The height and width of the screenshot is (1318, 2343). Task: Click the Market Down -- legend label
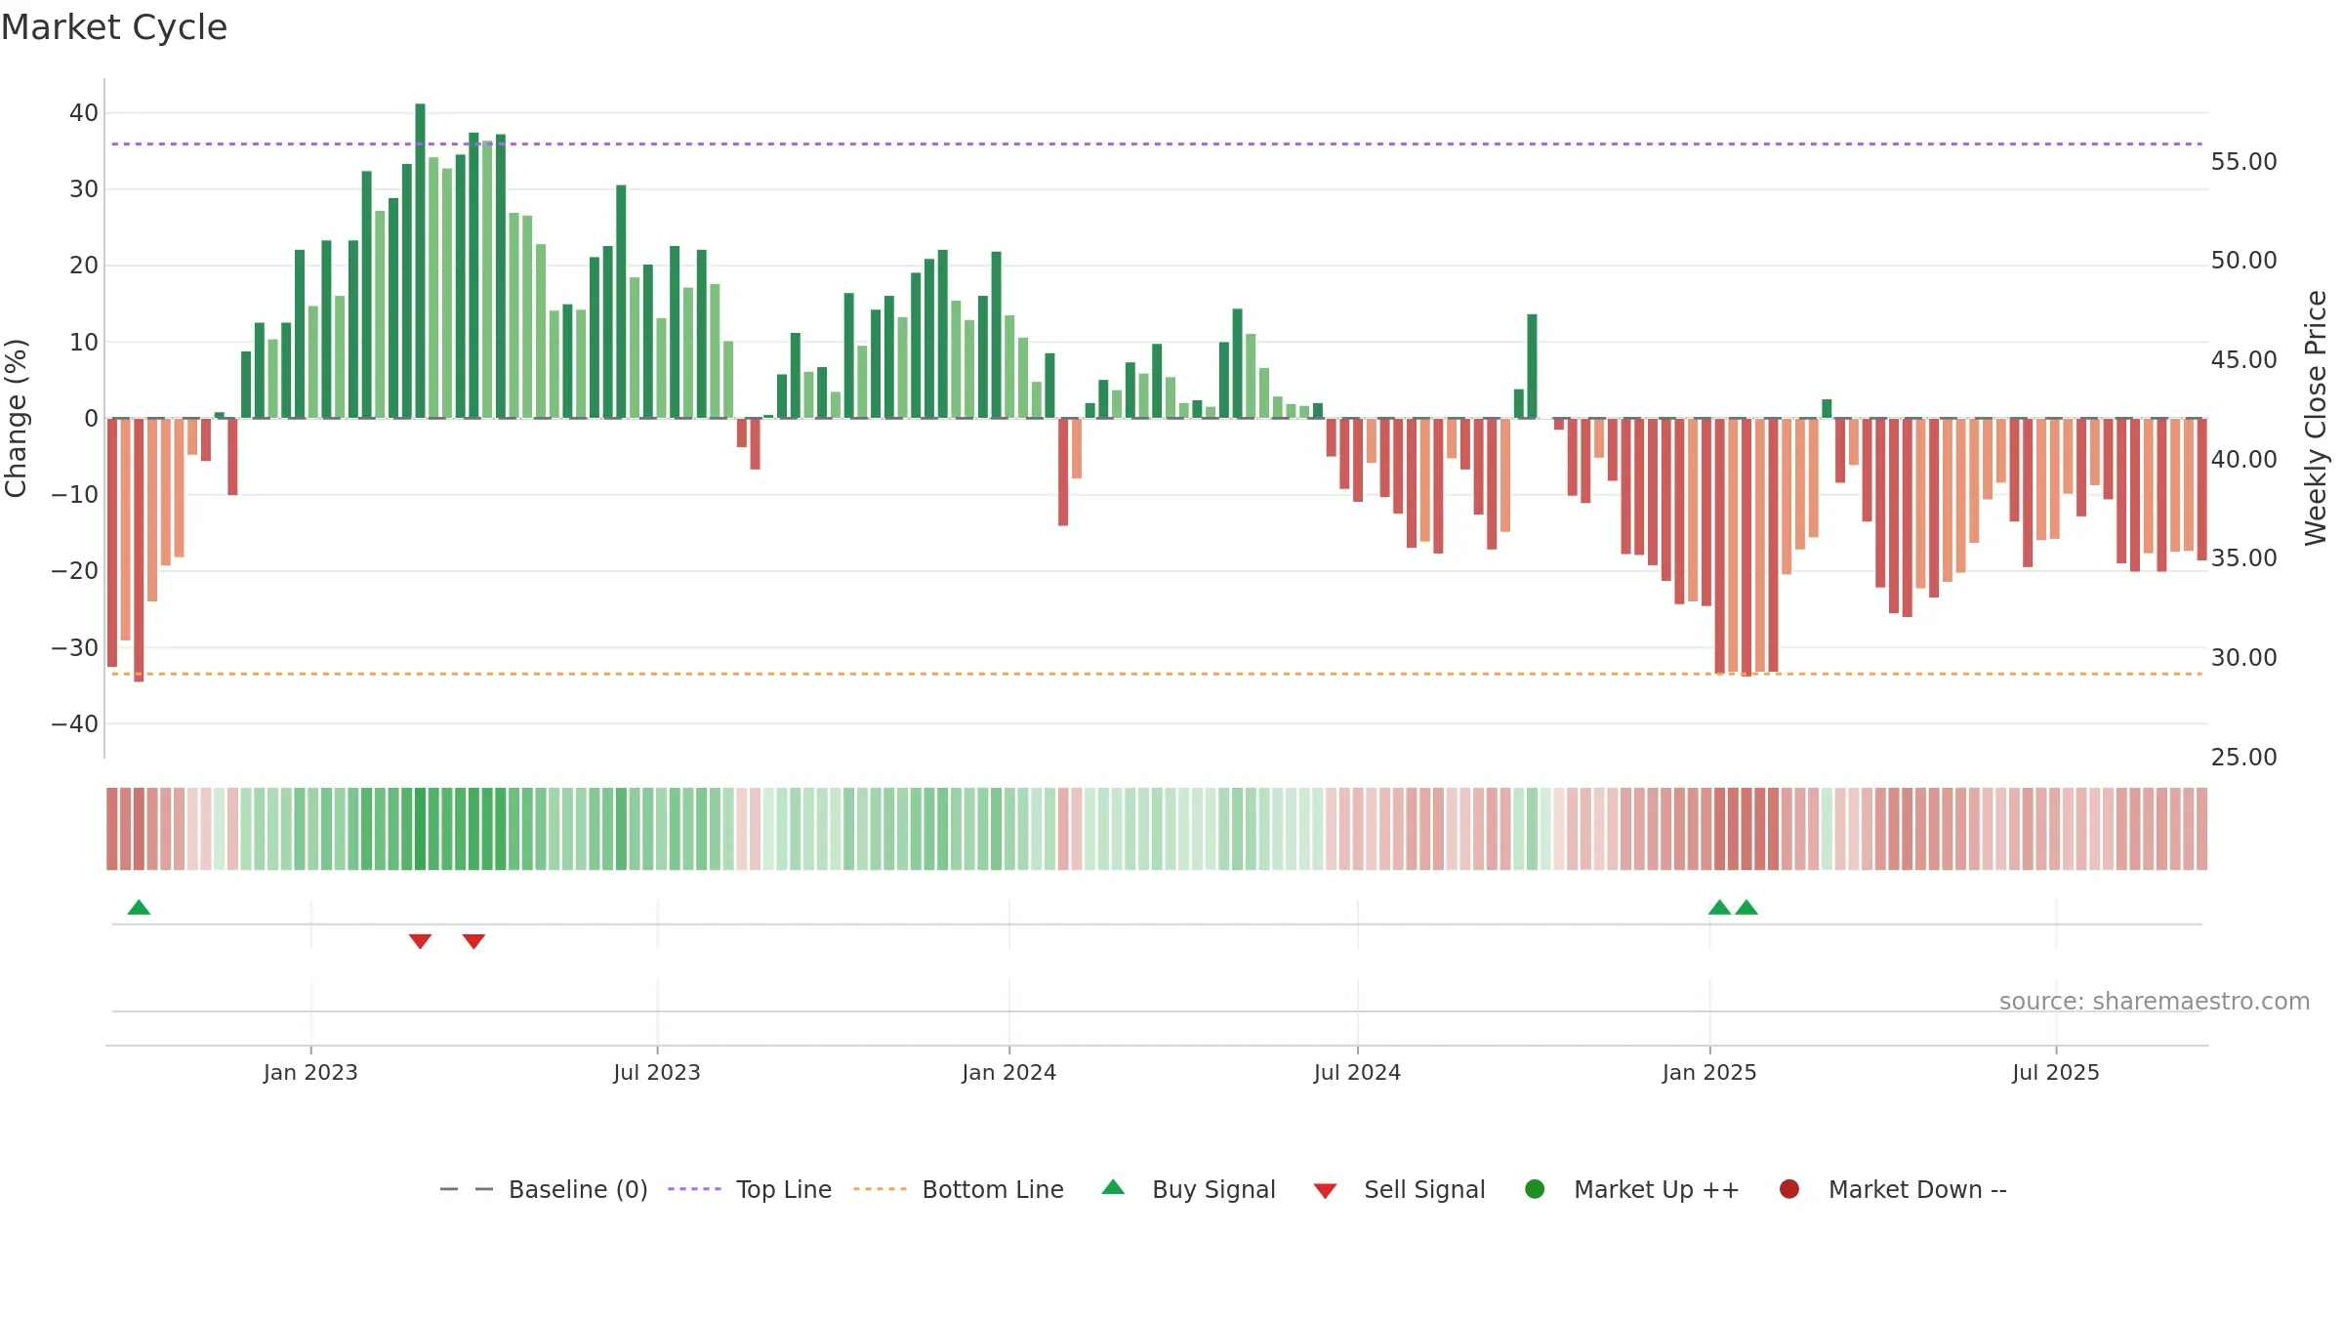[1917, 1189]
